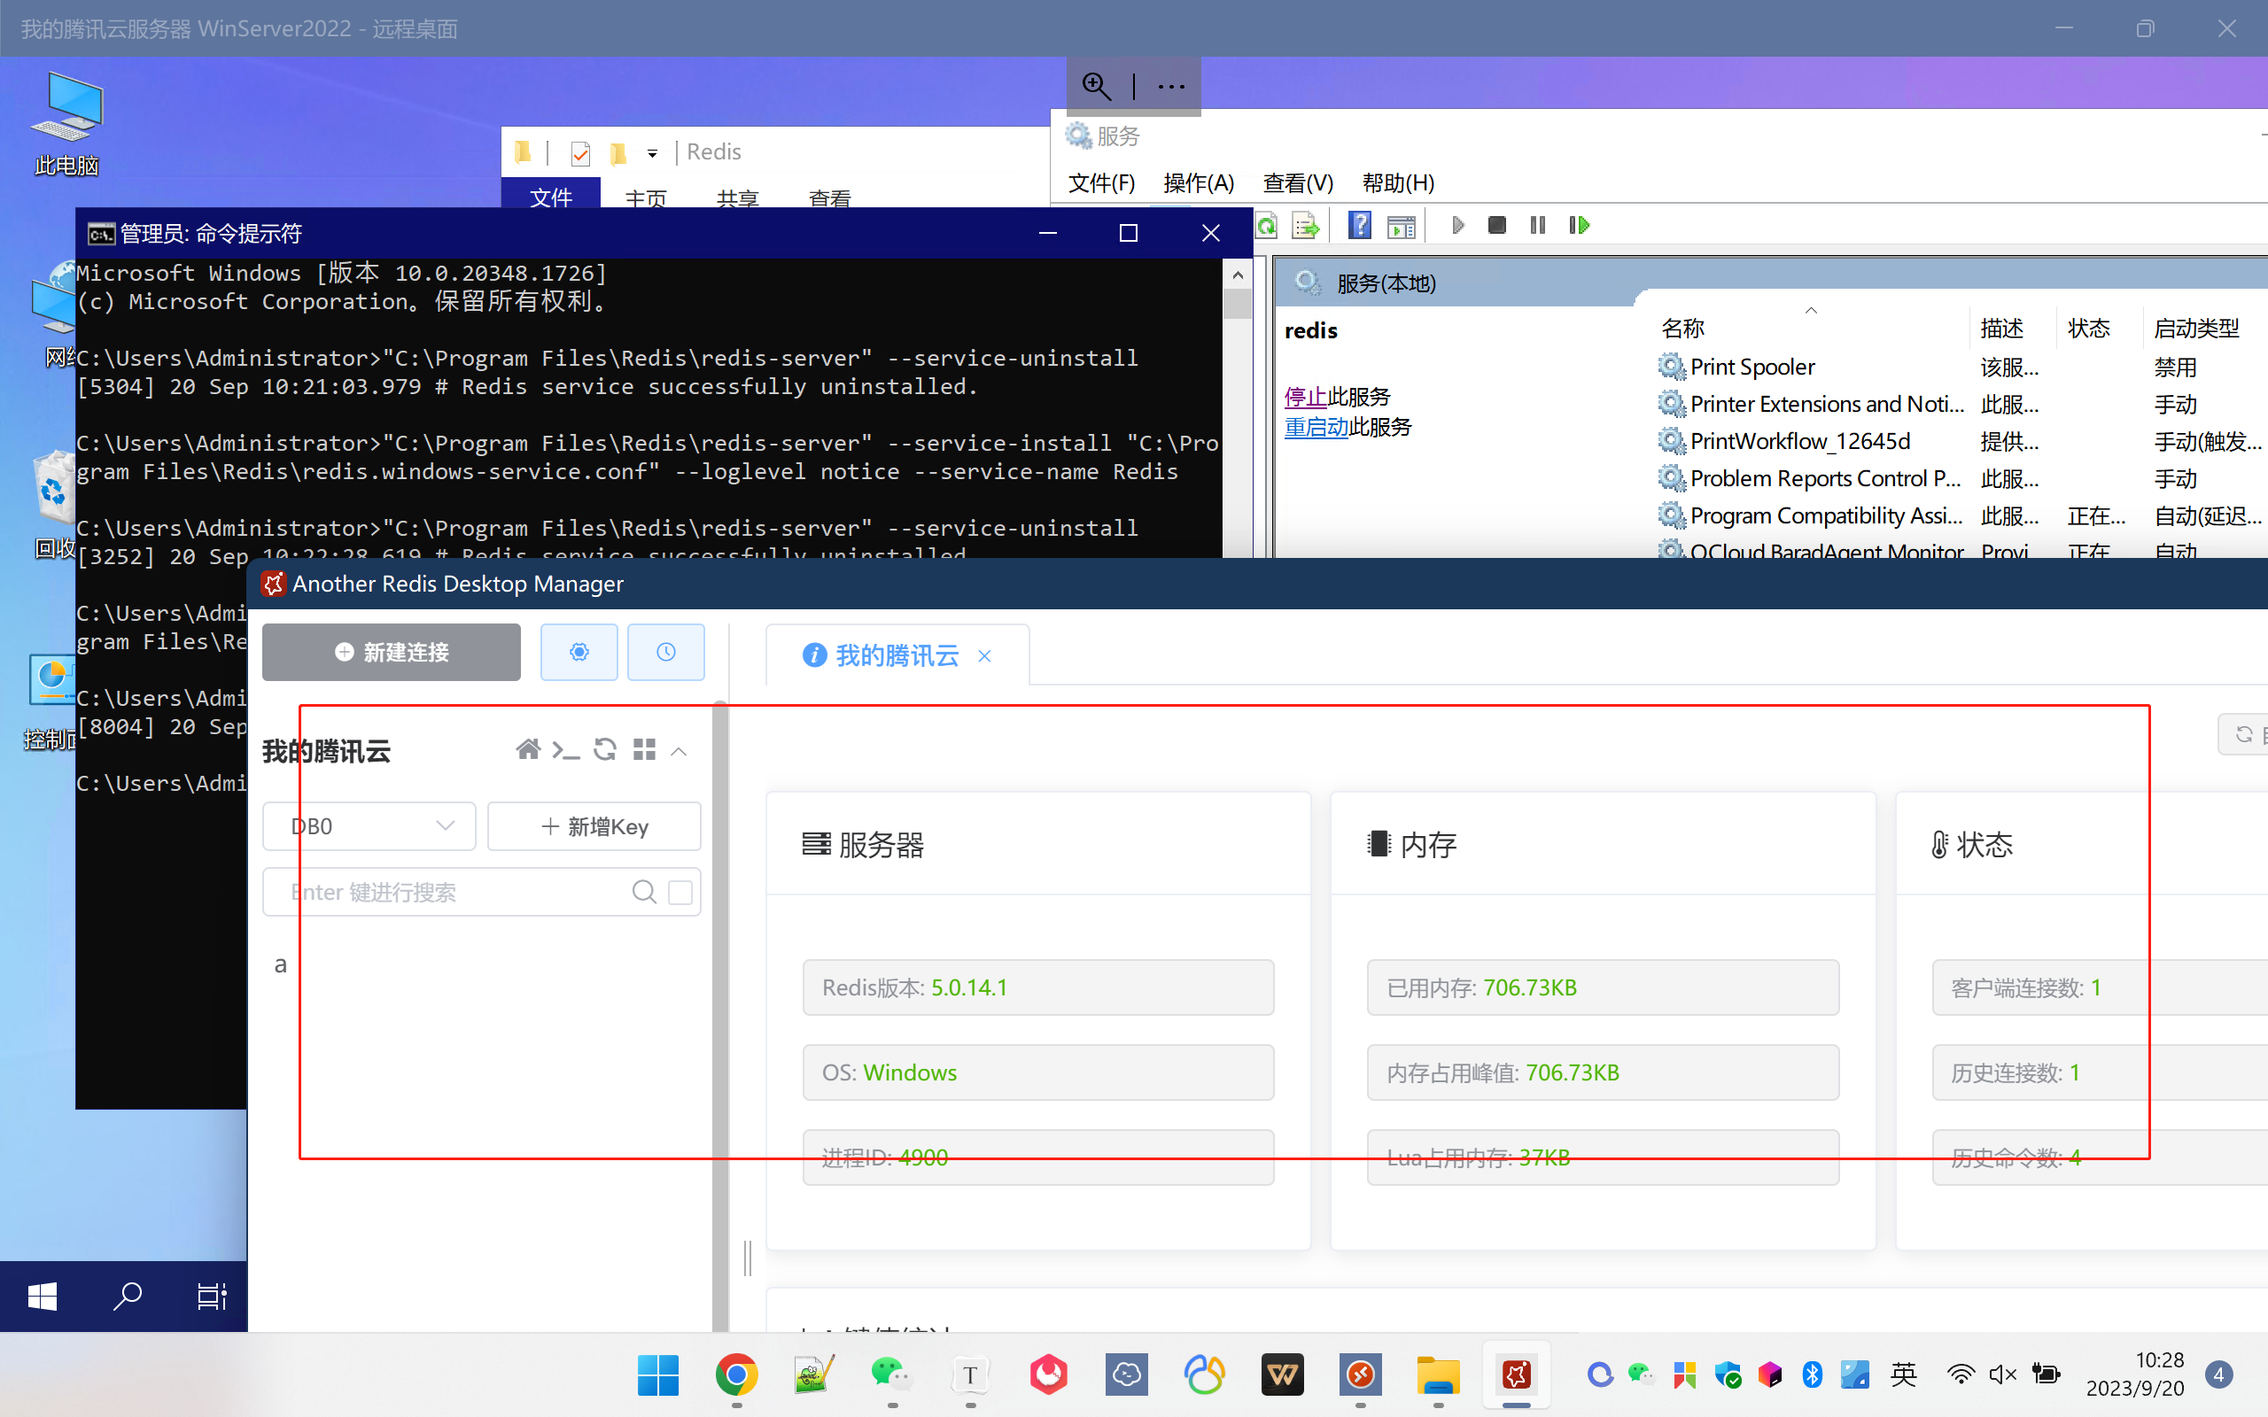Click the zoom magnifier in remote toolbar
This screenshot has width=2268, height=1417.
coord(1097,86)
